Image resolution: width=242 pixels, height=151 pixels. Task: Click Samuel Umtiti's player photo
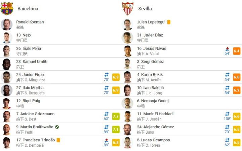pyautogui.click(x=7, y=64)
